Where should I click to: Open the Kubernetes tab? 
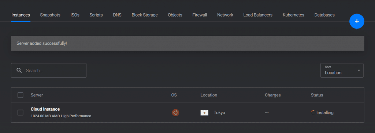pyautogui.click(x=293, y=15)
